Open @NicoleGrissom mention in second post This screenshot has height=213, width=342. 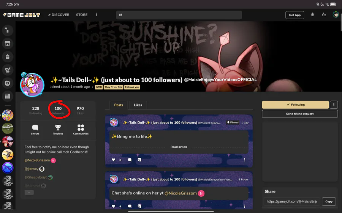tap(180, 193)
